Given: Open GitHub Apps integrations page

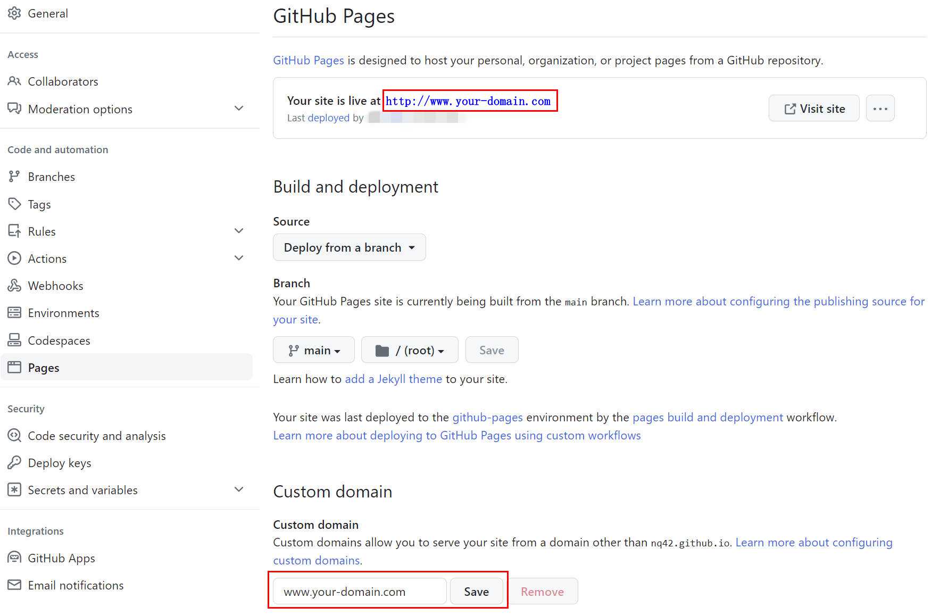Looking at the screenshot, I should click(61, 558).
